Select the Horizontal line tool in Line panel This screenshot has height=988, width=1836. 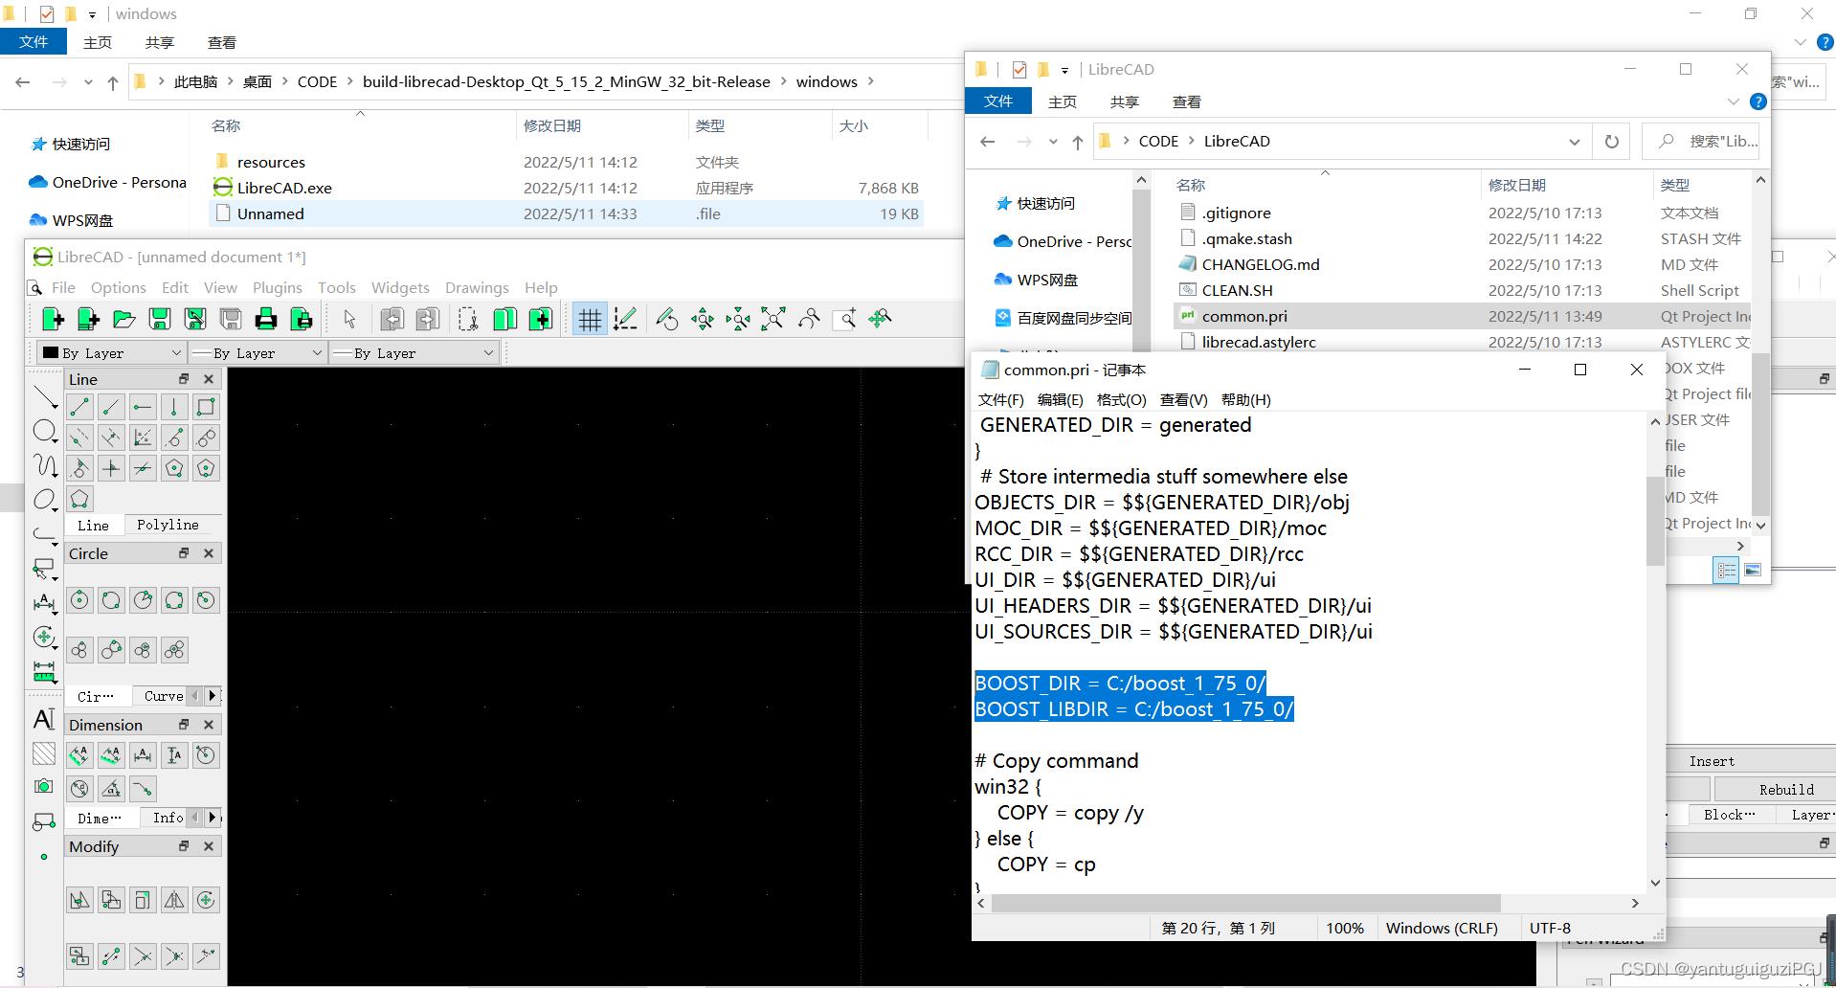(x=143, y=407)
